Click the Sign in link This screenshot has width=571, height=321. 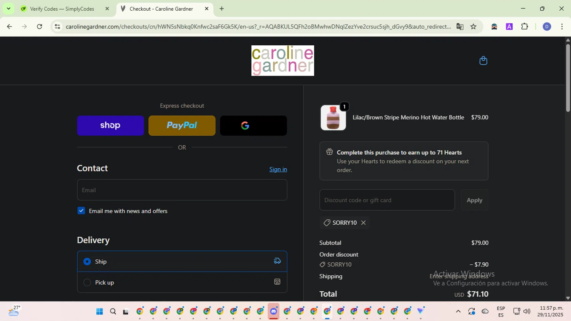(278, 169)
